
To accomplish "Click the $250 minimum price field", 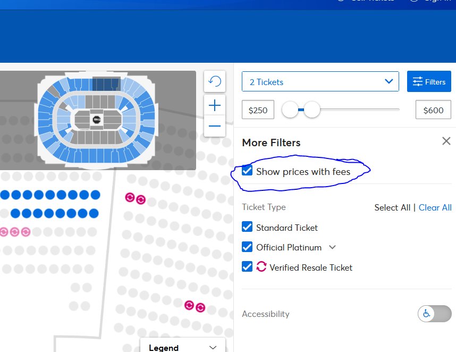I will coord(258,110).
